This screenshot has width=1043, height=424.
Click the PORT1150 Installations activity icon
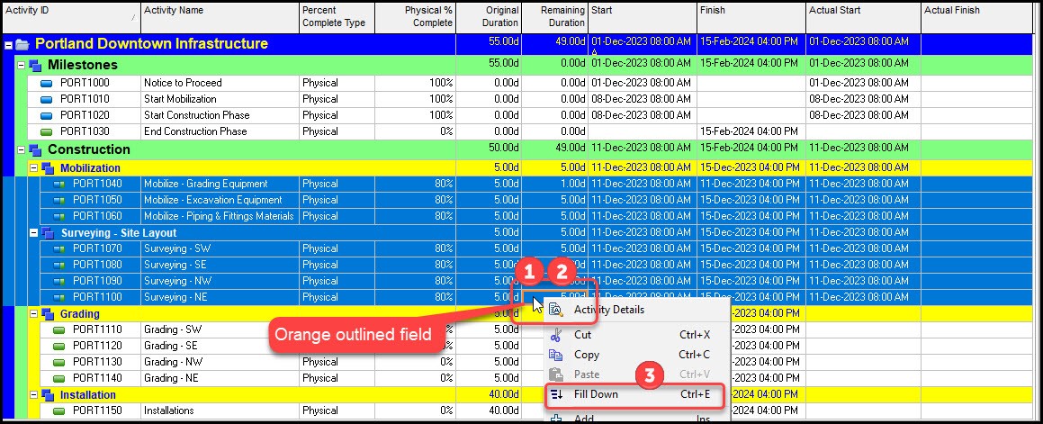tap(60, 411)
